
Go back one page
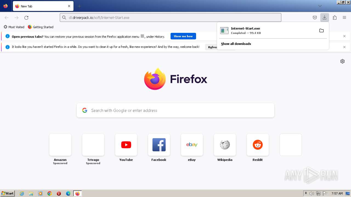pos(7,18)
